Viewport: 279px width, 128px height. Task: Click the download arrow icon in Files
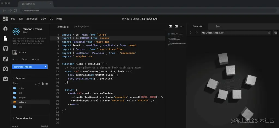tap(36, 84)
